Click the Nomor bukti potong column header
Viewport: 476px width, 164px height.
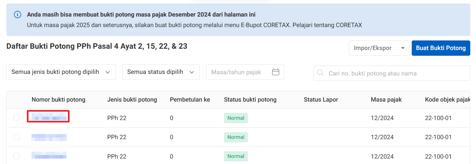(58, 100)
